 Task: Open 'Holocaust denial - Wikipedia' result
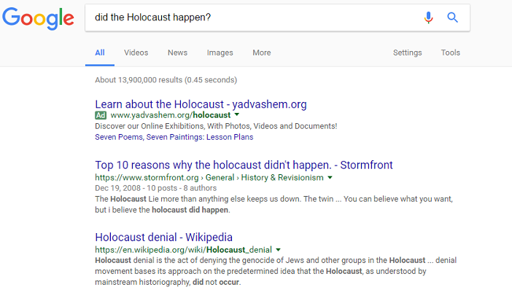point(163,238)
